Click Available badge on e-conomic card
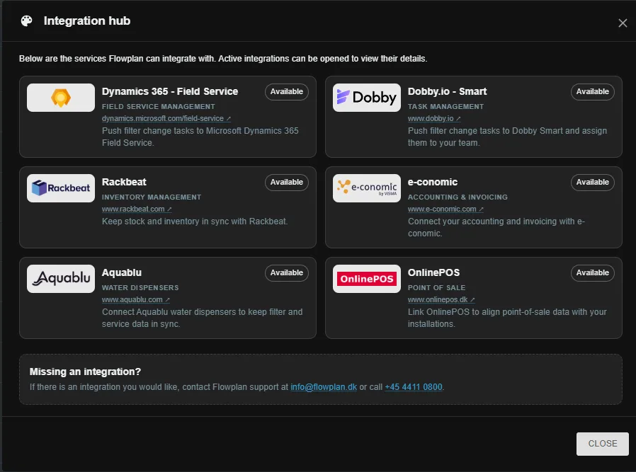This screenshot has width=636, height=472. click(593, 183)
